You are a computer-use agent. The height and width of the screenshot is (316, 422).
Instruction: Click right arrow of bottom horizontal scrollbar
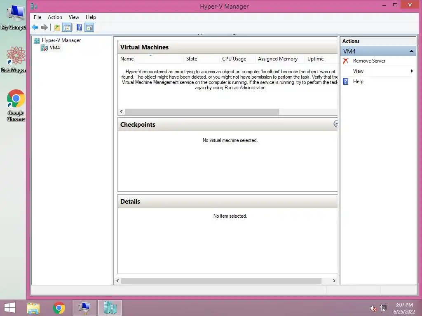(334, 281)
